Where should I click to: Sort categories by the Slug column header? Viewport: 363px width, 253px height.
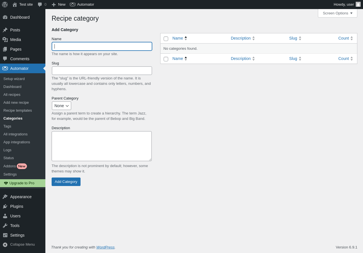[293, 38]
